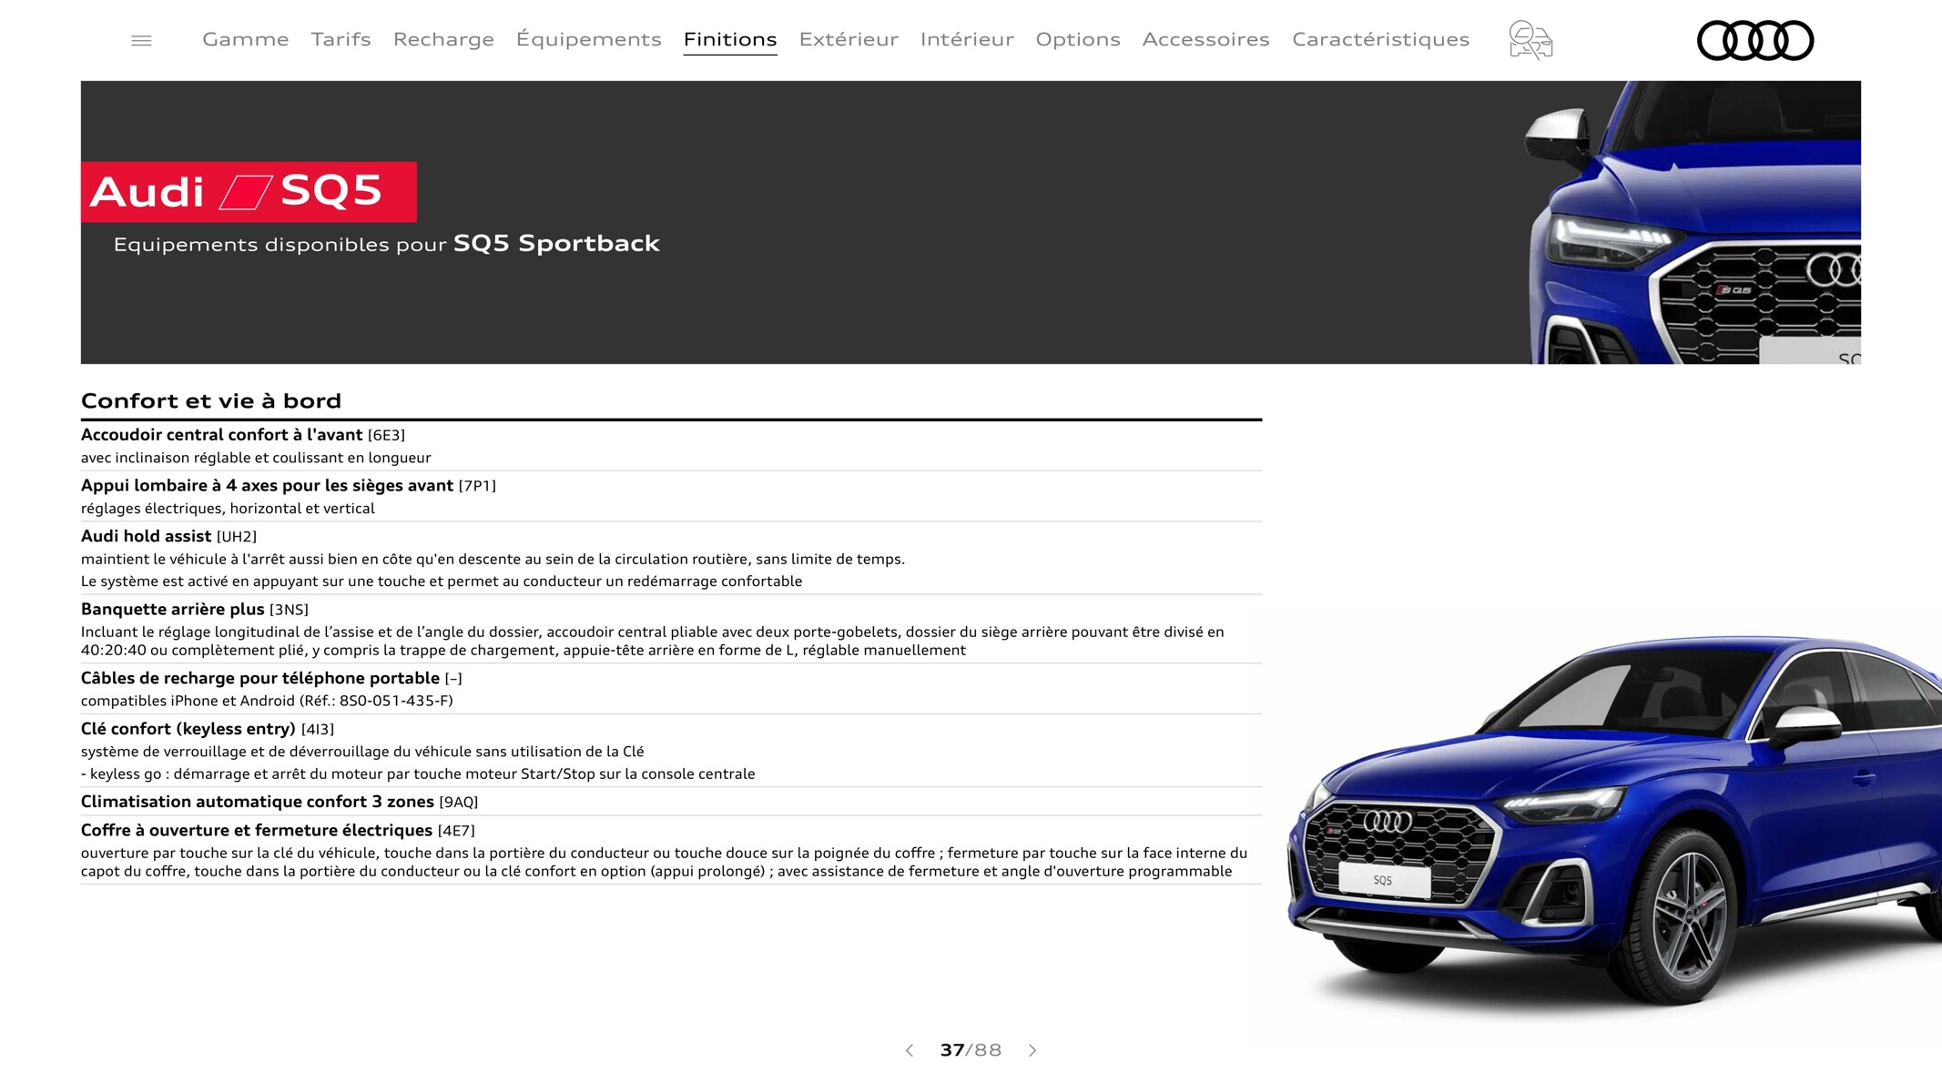Click the option code [UH2]
Viewport: 1942px width, 1092px height.
click(x=237, y=537)
